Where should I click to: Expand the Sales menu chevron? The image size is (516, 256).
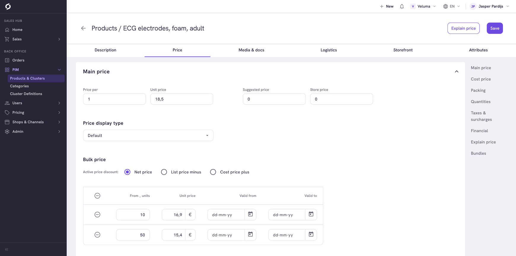[59, 39]
